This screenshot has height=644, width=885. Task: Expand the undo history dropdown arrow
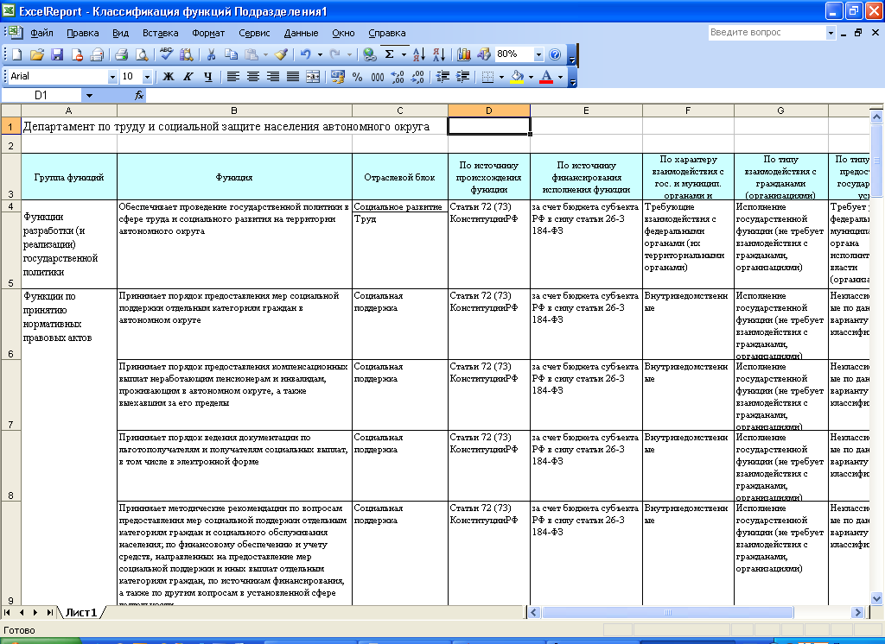tap(320, 54)
